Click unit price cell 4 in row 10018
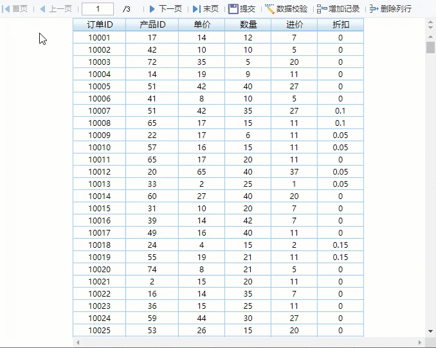 [201, 245]
